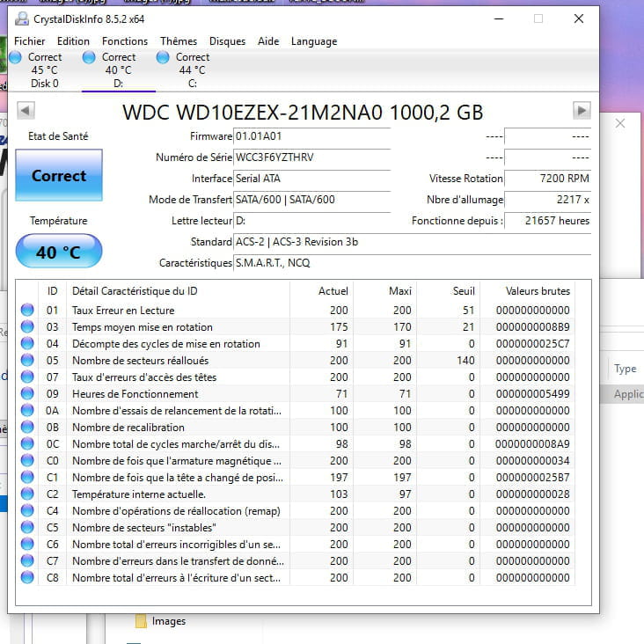Click raw value 000000005499
Image resolution: width=644 pixels, height=644 pixels.
532,394
